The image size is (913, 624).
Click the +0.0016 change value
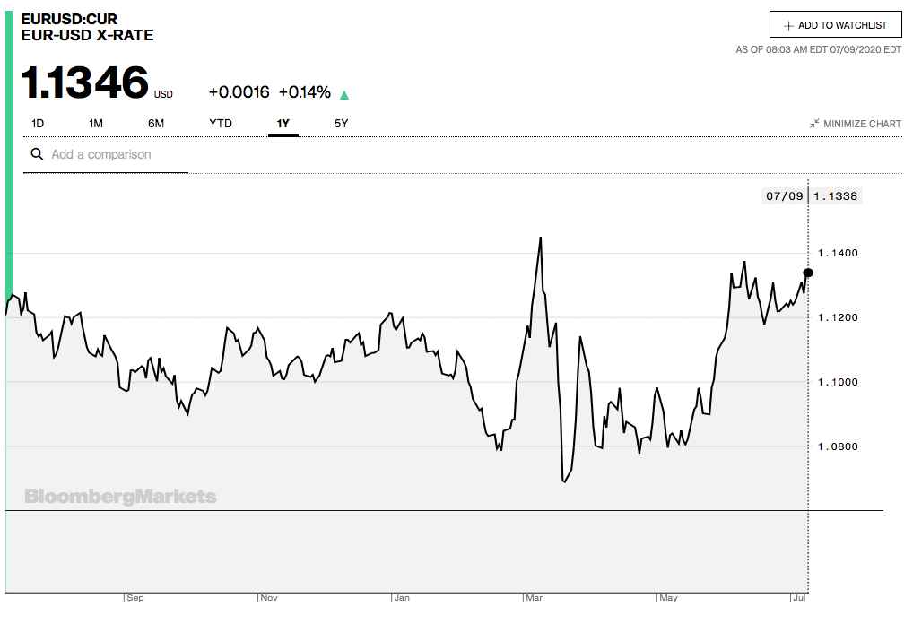[239, 92]
